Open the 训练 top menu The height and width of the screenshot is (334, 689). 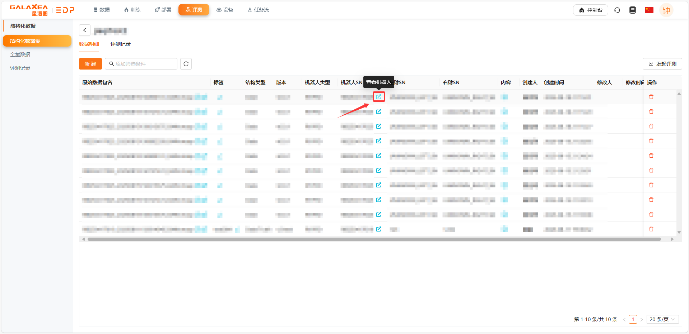click(x=132, y=10)
